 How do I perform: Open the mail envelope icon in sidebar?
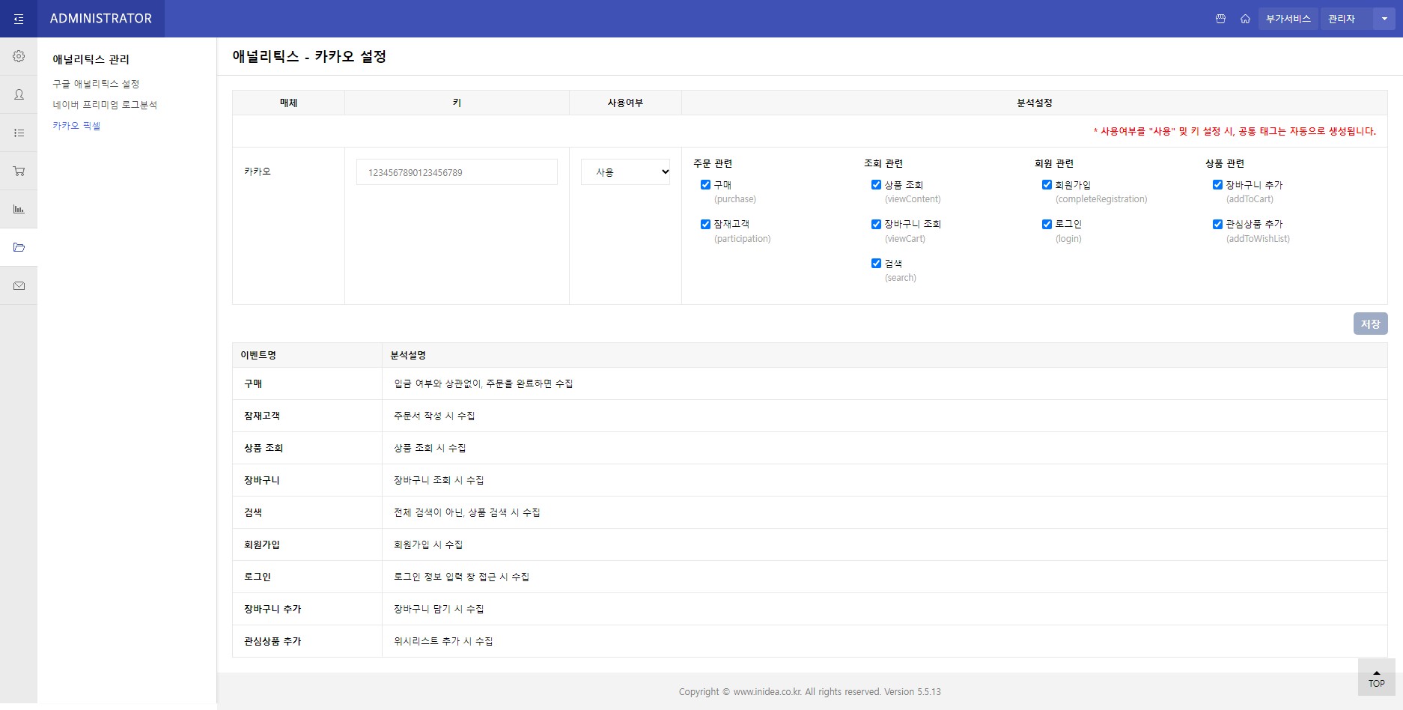[x=19, y=285]
